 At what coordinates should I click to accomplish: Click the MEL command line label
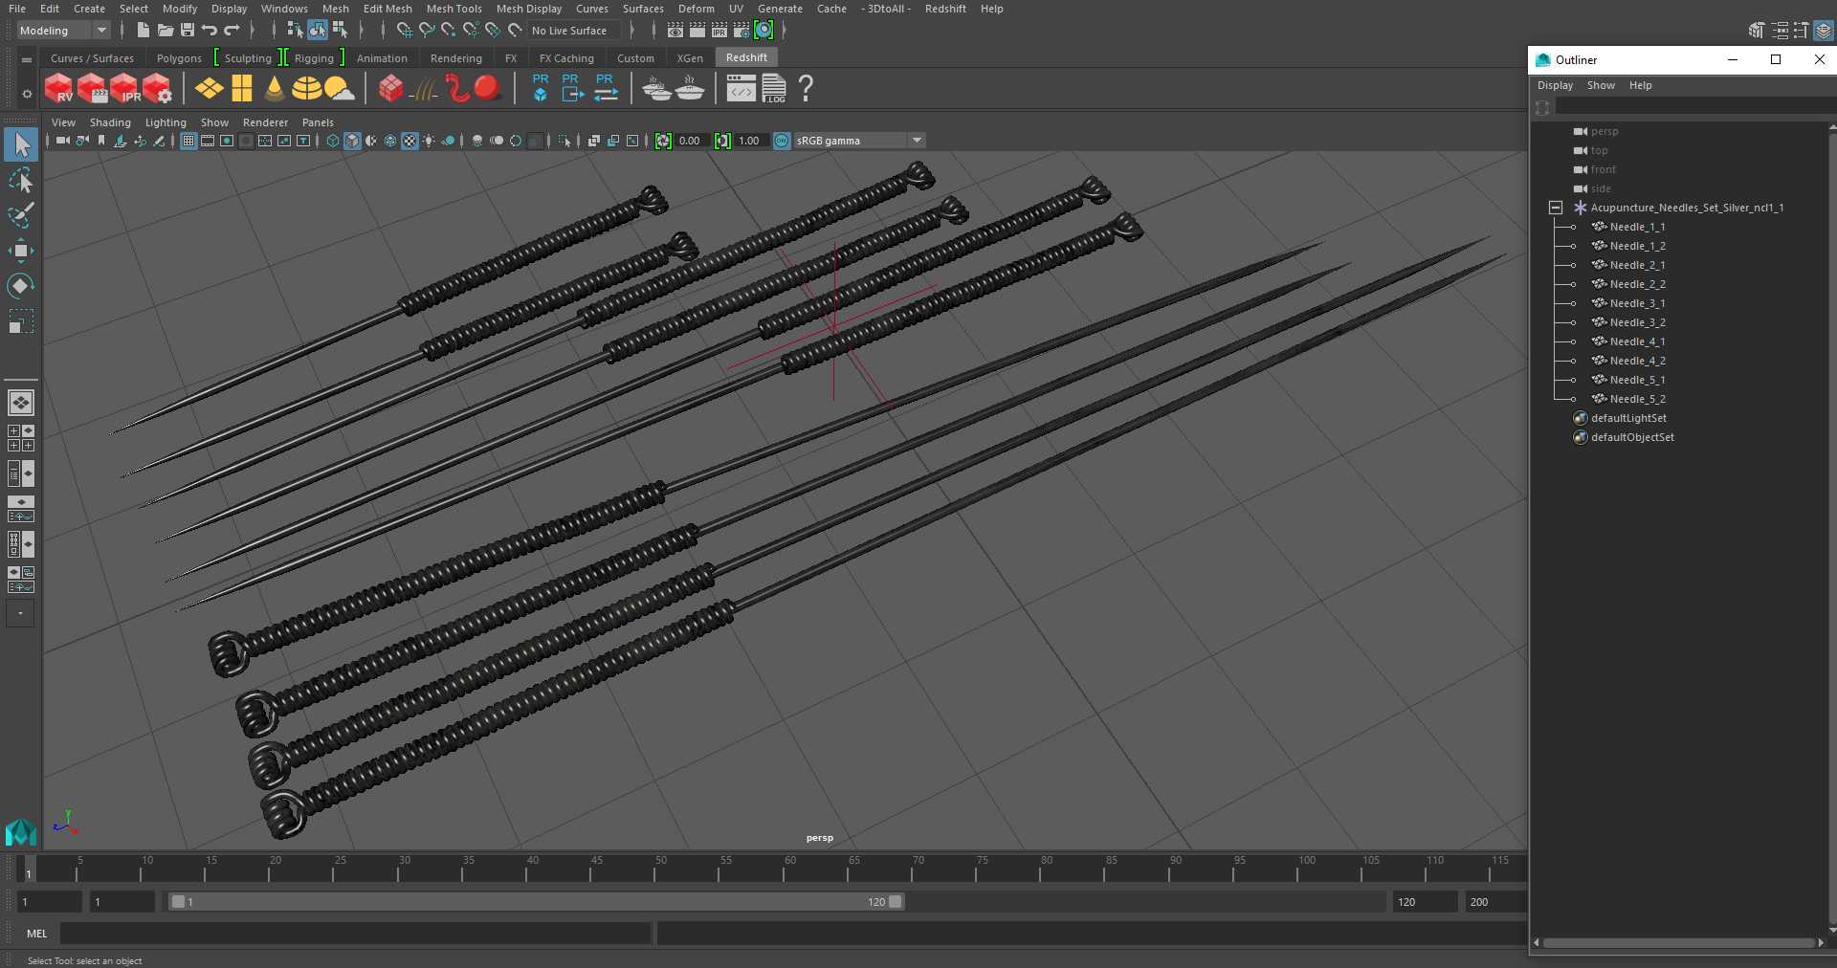click(37, 934)
